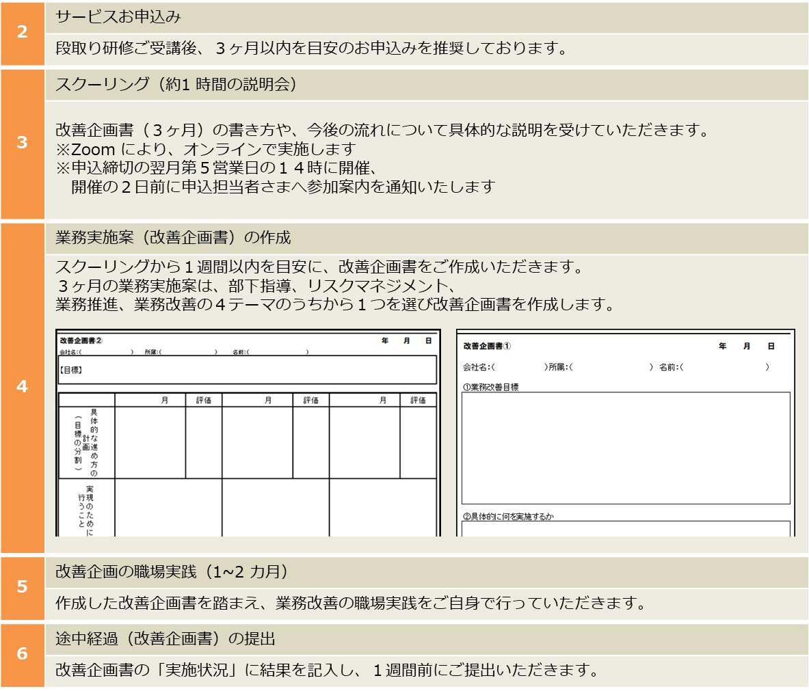Click the orange step number 3 cell

22,144
